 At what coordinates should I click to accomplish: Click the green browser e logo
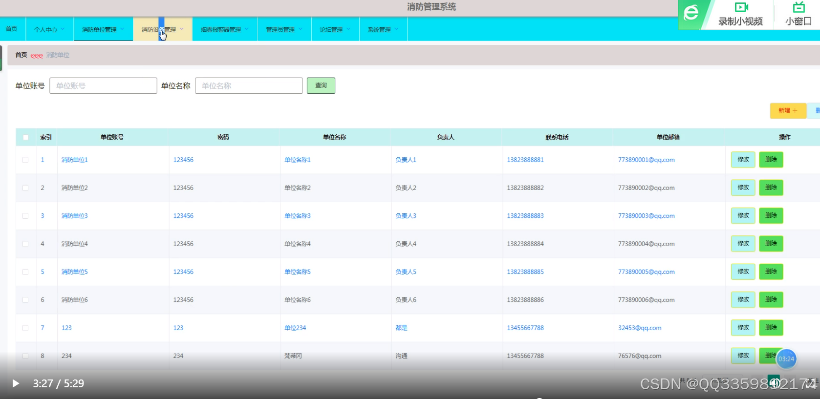pyautogui.click(x=691, y=13)
